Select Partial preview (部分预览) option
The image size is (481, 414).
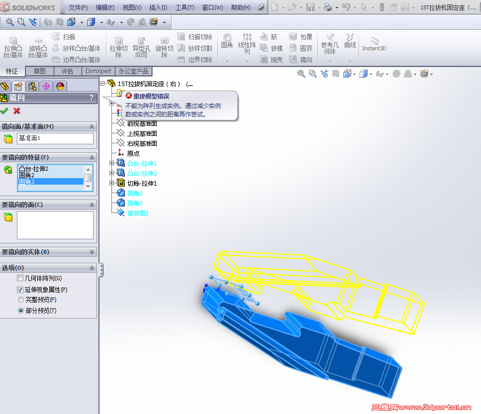(21, 310)
